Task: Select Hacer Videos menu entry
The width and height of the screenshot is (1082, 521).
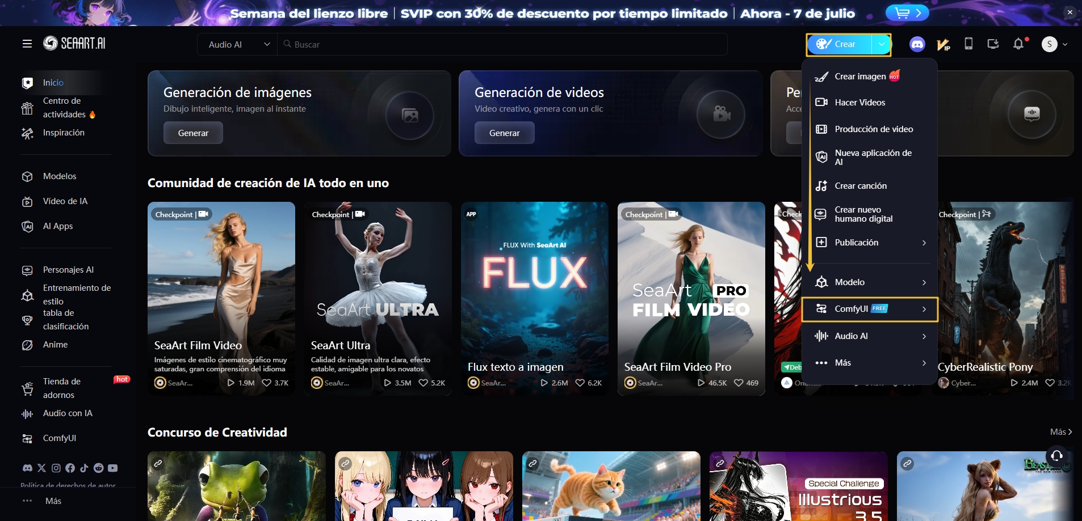Action: point(859,103)
